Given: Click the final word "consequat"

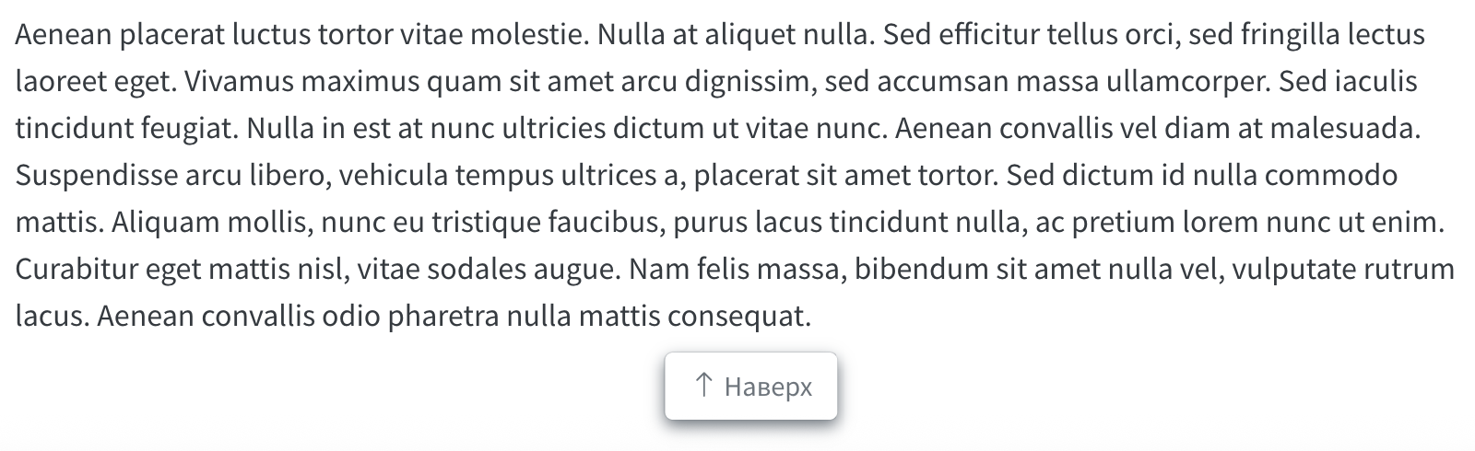Looking at the screenshot, I should (737, 317).
